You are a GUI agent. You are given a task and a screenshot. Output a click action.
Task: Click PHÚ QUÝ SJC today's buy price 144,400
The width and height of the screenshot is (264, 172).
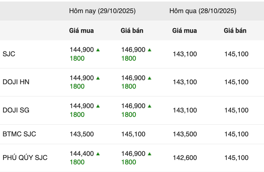[81, 154]
